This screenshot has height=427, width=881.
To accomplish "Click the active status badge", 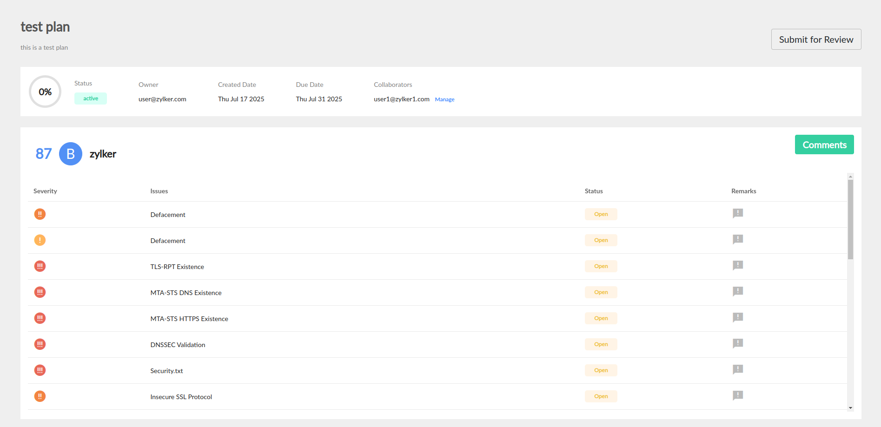I will (91, 99).
